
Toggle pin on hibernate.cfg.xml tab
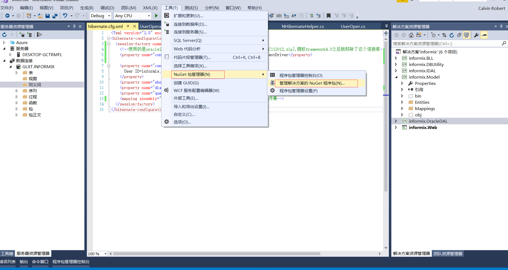(x=128, y=26)
